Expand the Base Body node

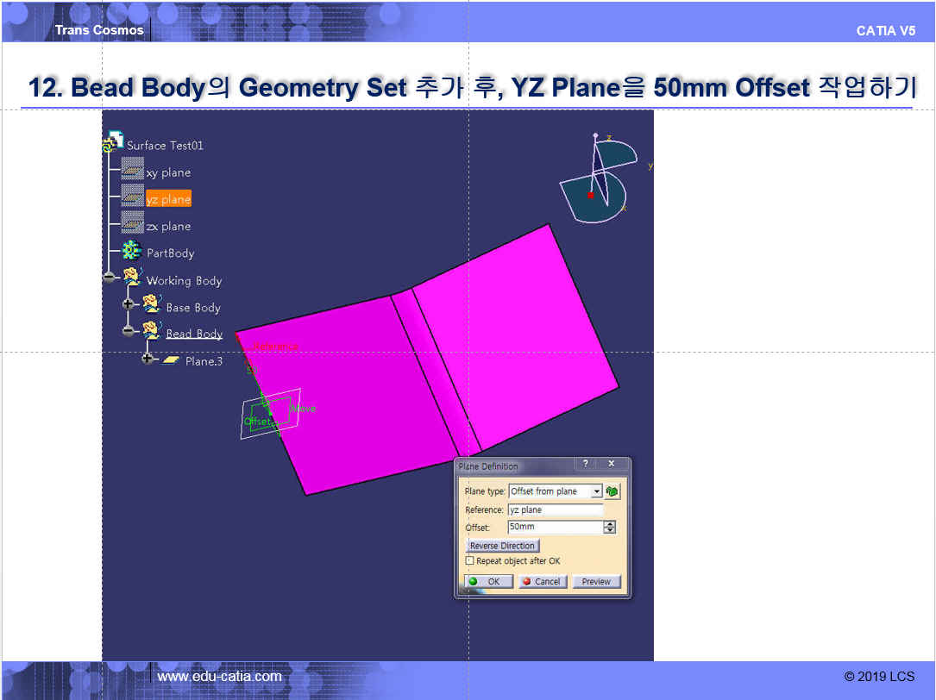[127, 303]
